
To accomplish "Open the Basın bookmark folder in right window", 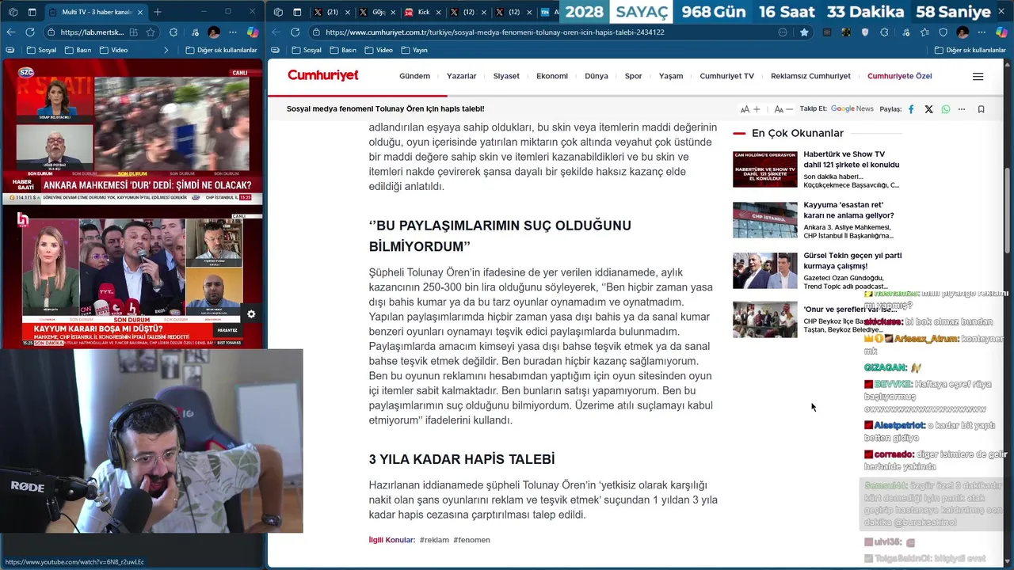I will point(343,50).
